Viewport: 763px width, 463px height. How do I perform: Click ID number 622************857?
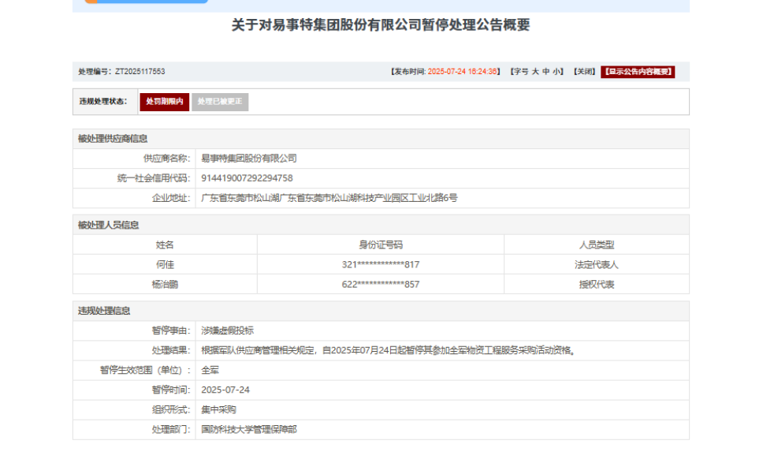381,284
